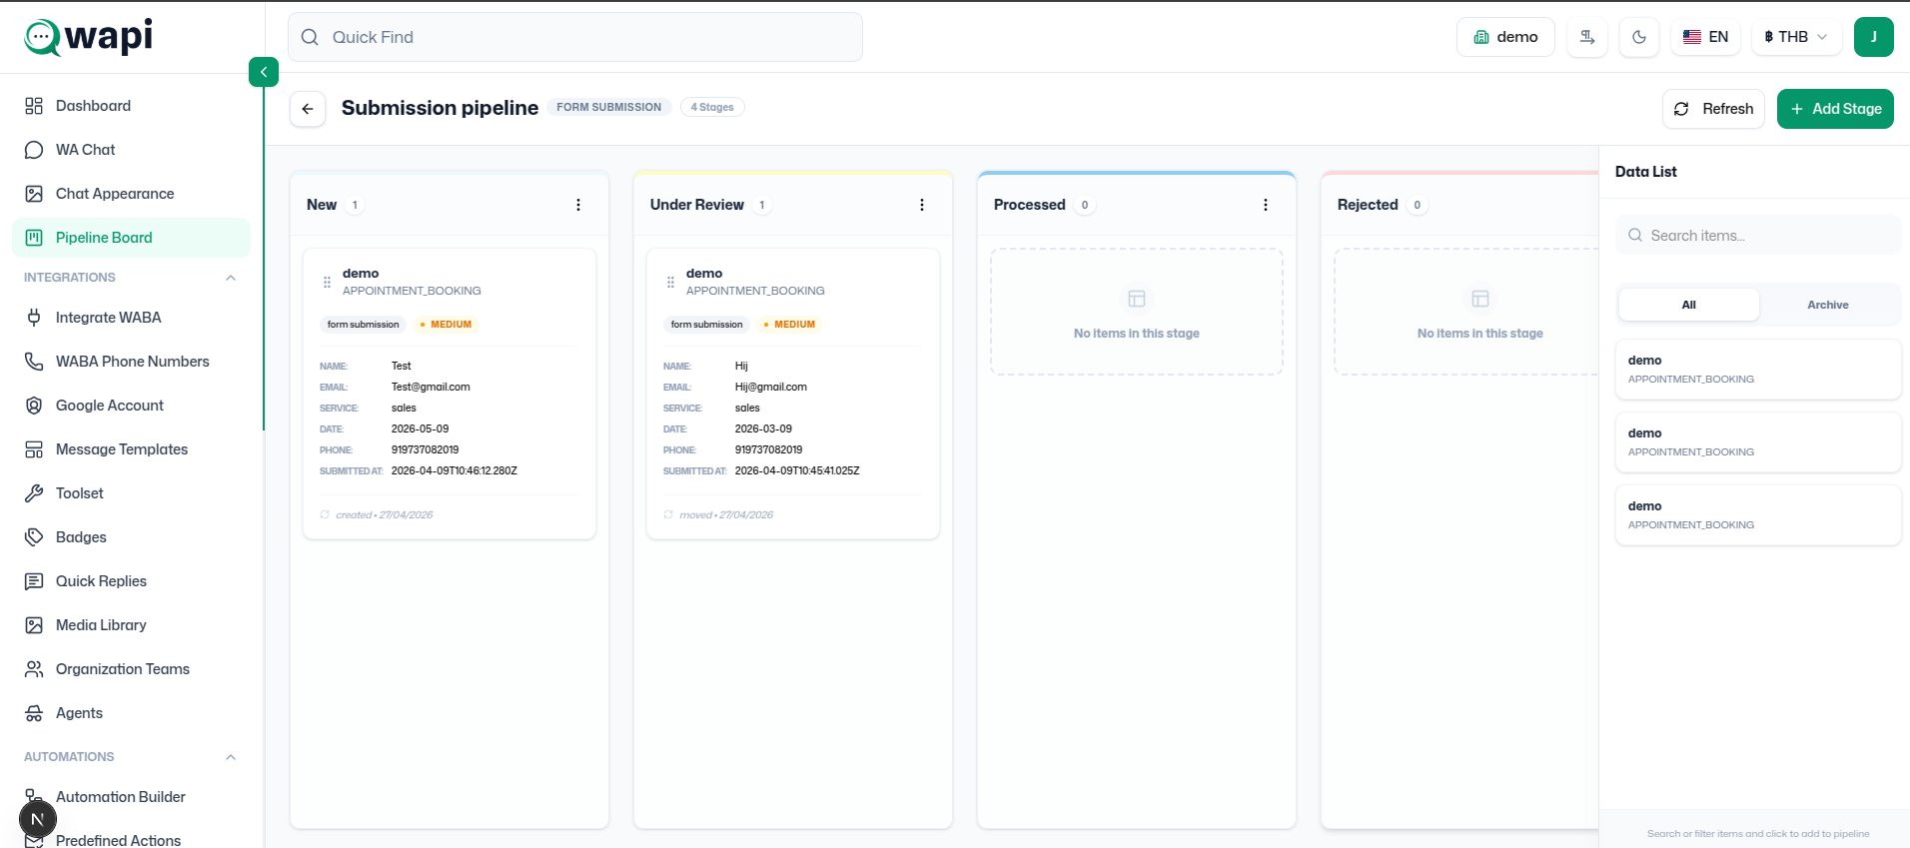
Task: Open Integrate WABA
Action: pyautogui.click(x=132, y=318)
